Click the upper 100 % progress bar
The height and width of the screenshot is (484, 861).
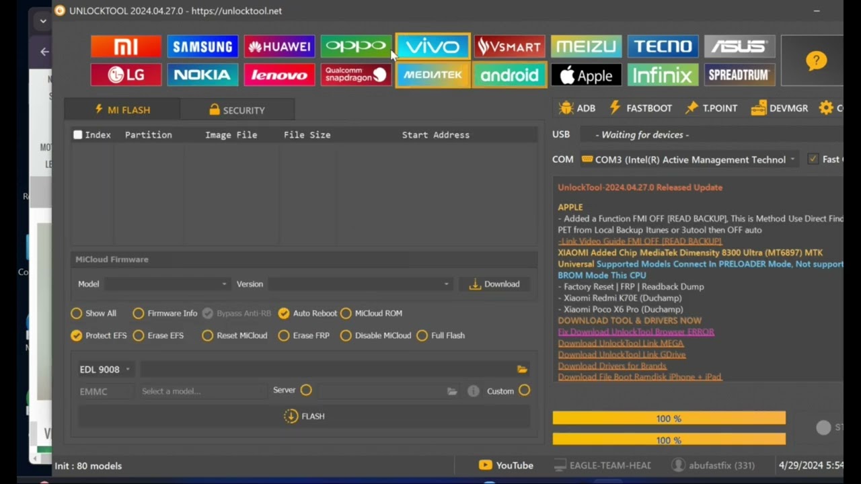[x=669, y=418]
